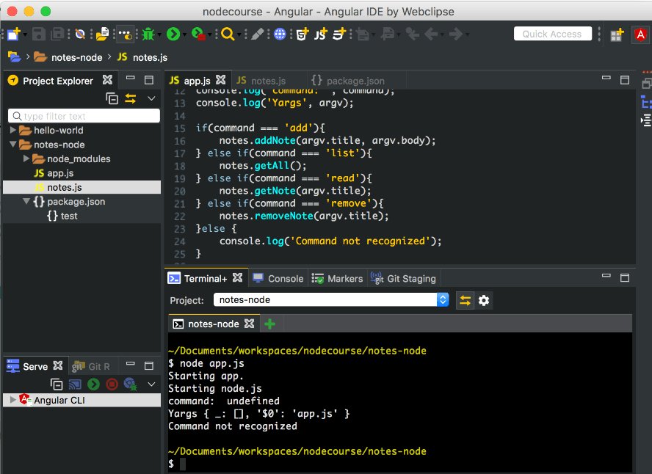Click the Forward navigation arrow in toolbar

click(456, 34)
